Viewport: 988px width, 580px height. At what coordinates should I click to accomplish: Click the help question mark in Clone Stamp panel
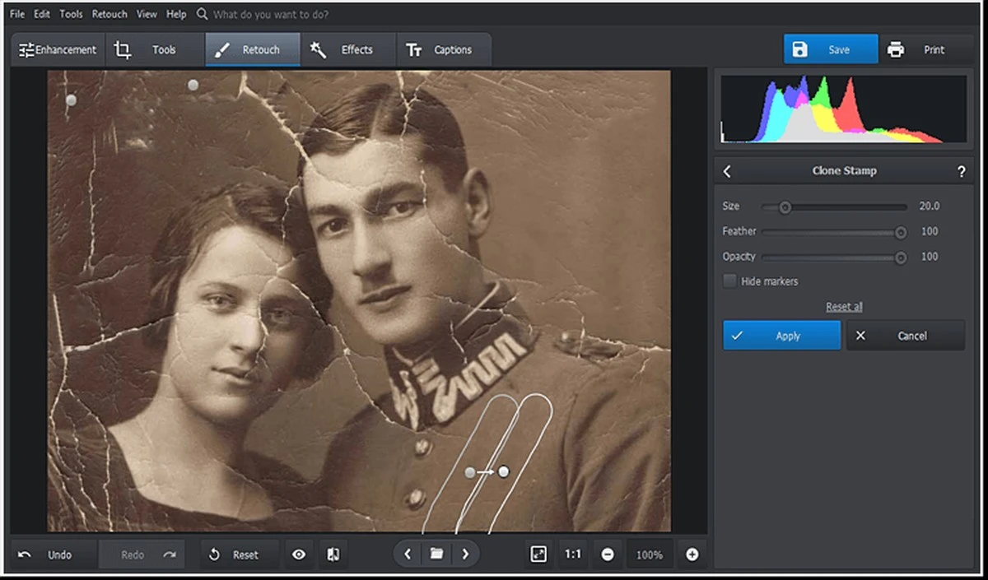click(961, 171)
